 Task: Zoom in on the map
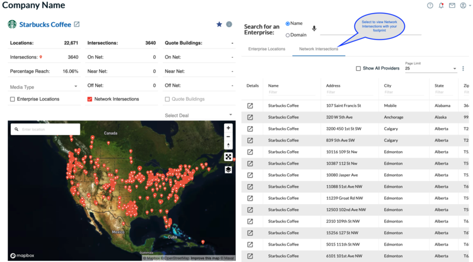228,128
